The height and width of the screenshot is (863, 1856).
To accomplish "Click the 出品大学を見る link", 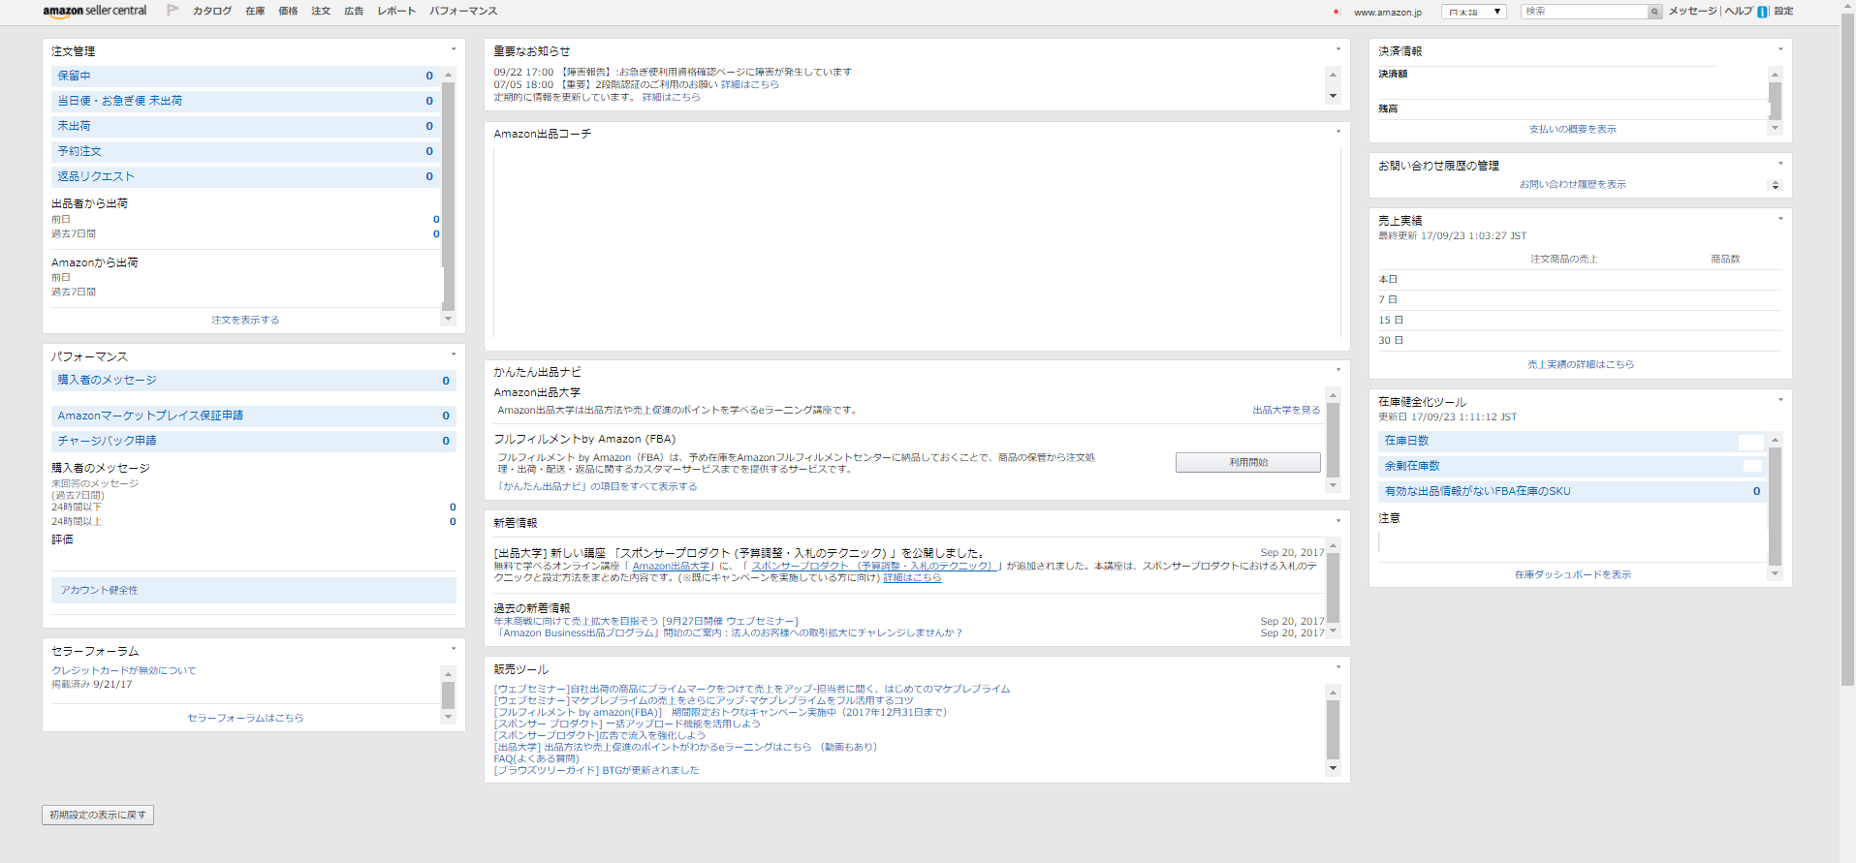I will (1286, 411).
